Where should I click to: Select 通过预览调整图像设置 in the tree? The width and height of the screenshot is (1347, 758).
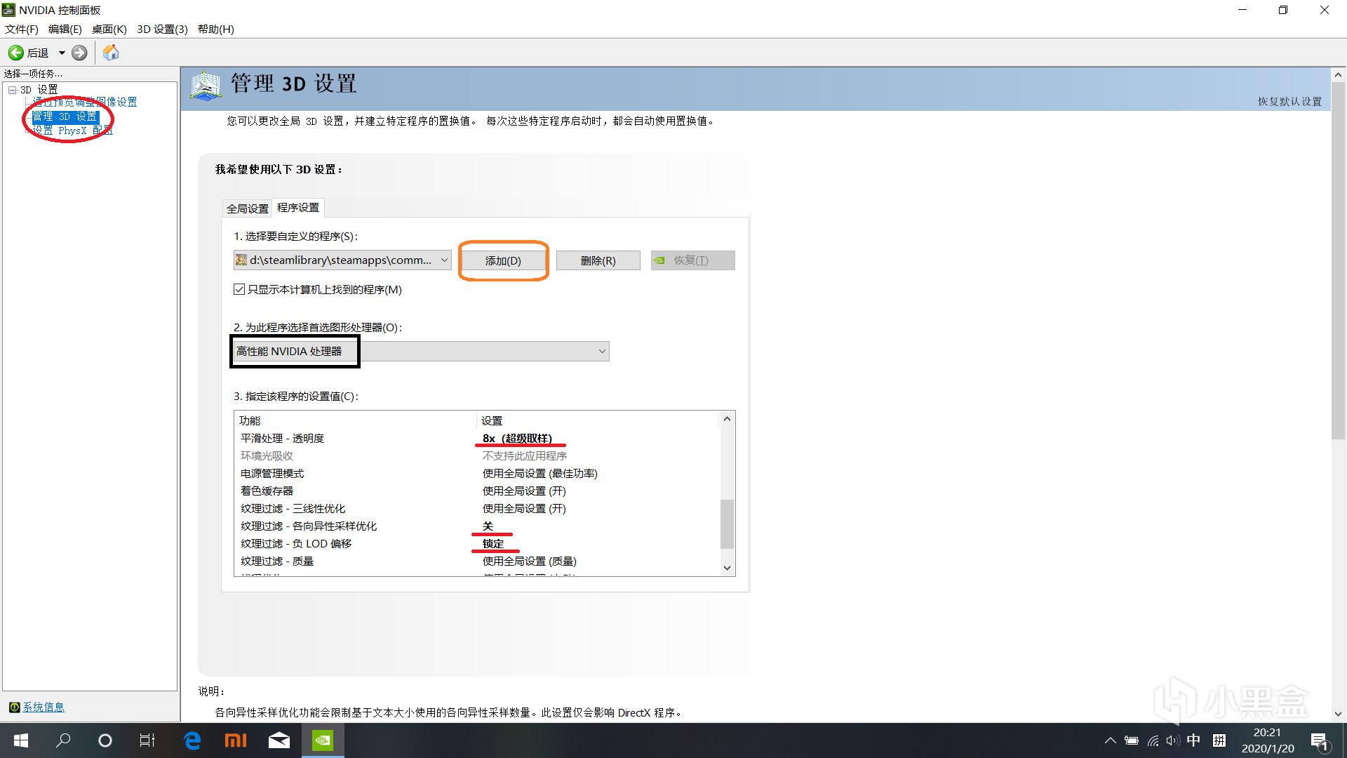[x=85, y=102]
